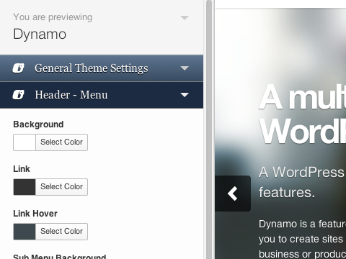The width and height of the screenshot is (346, 259).
Task: Click the slider previous arrow
Action: coord(233,194)
